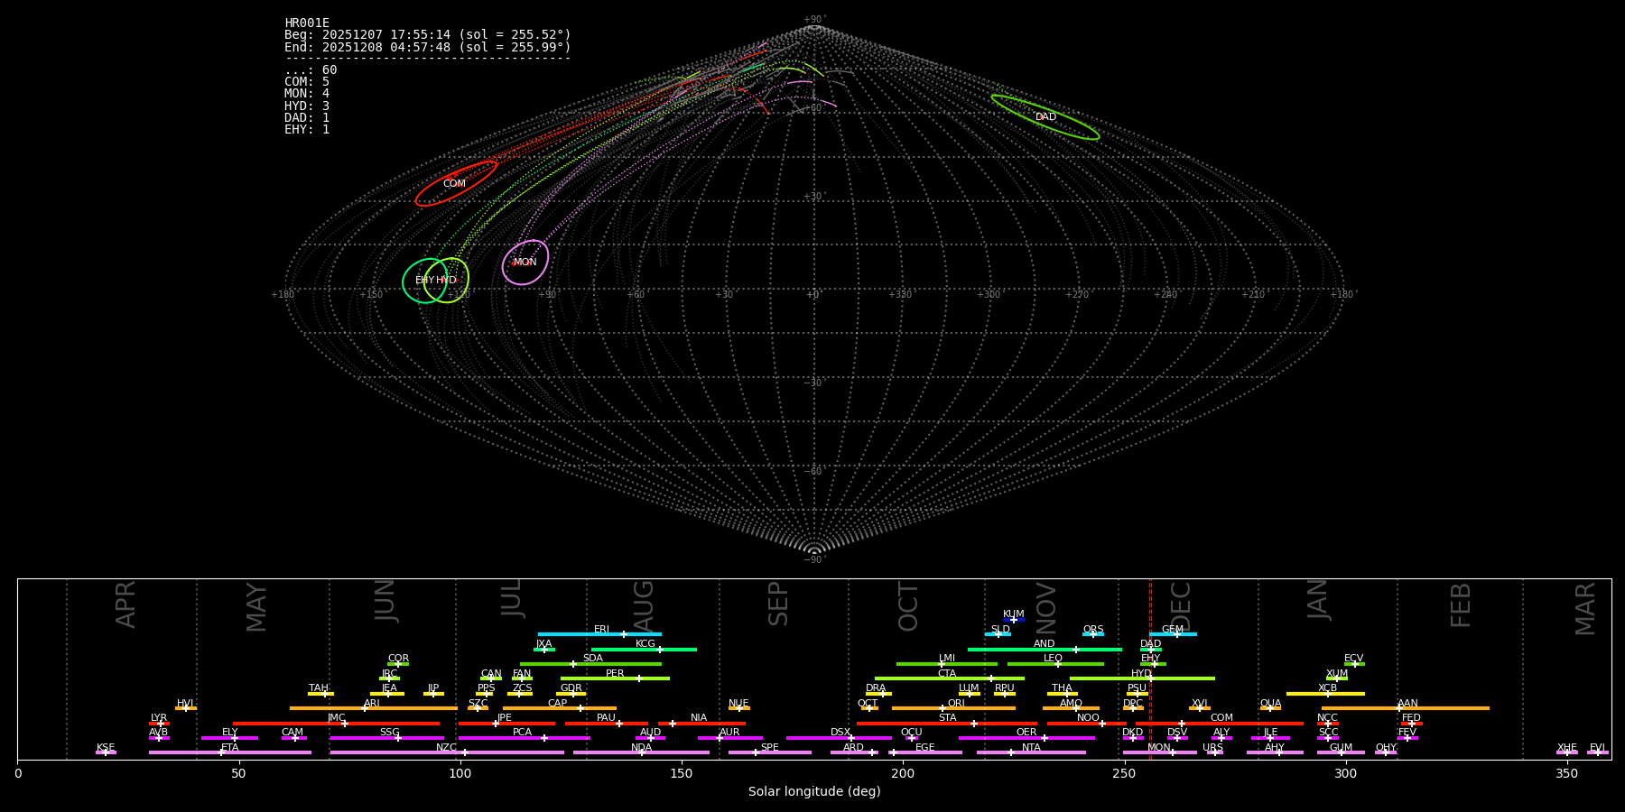
Task: Click the AUG month label in timeline
Action: 644,604
